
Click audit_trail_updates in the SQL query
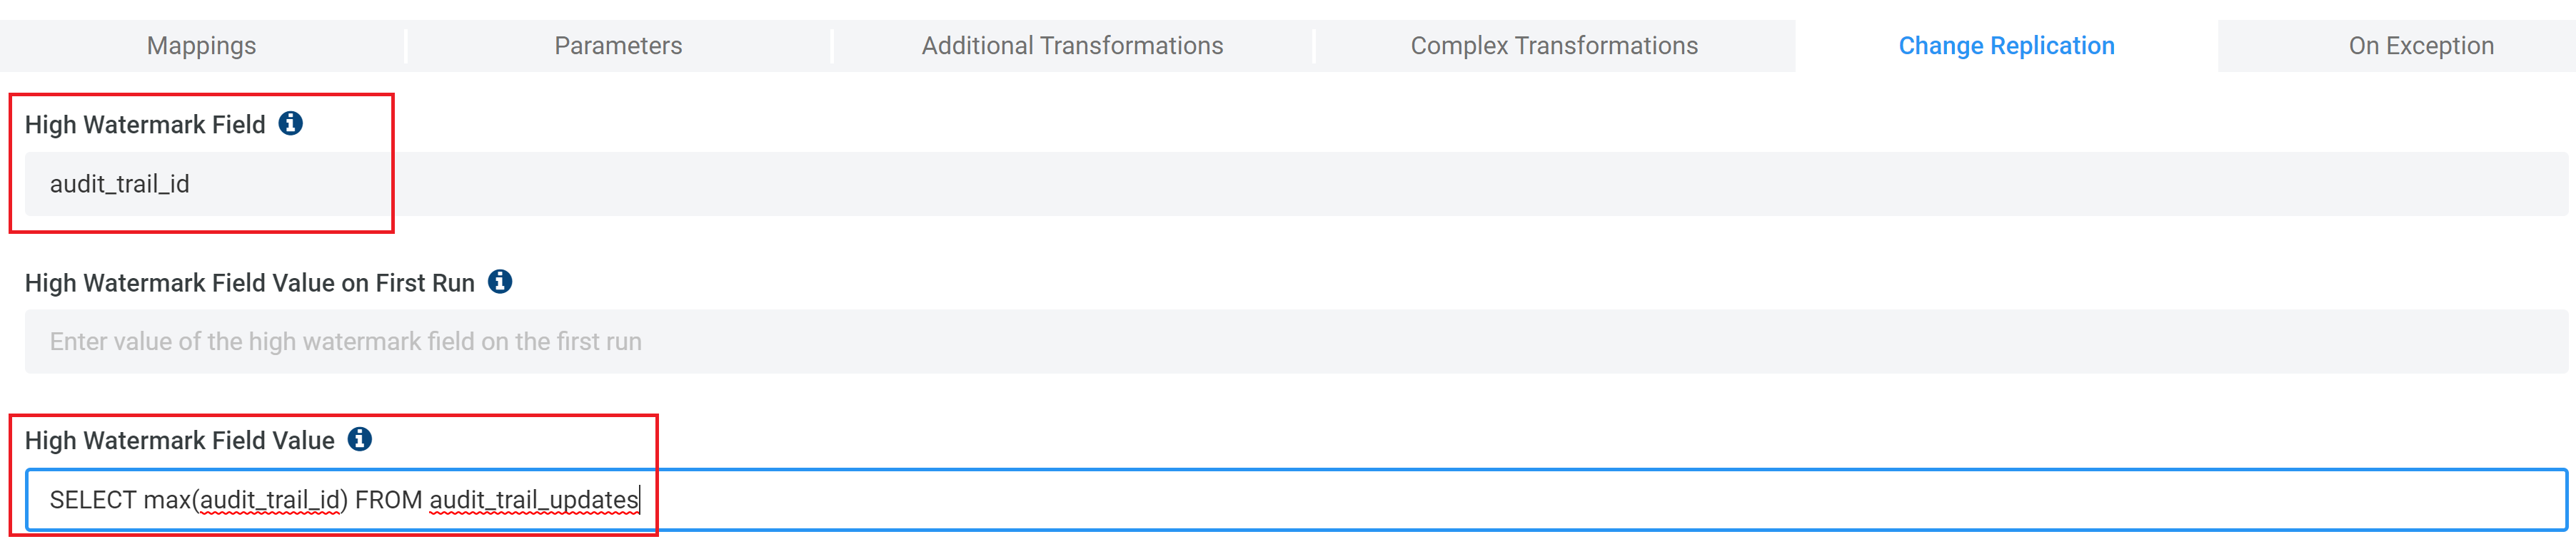534,500
